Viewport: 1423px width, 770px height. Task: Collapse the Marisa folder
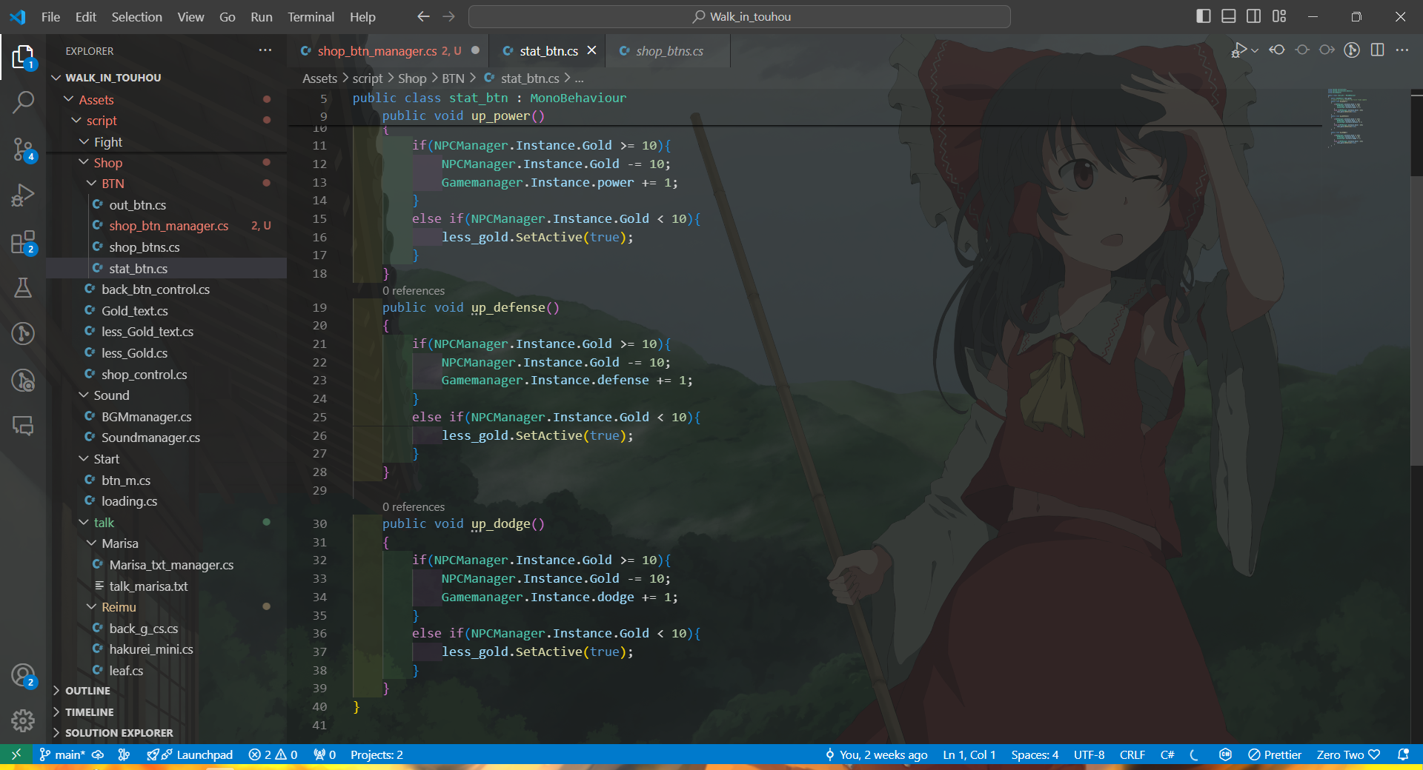(91, 543)
